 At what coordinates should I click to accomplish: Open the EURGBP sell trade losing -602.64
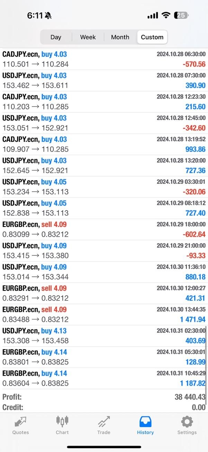104,229
